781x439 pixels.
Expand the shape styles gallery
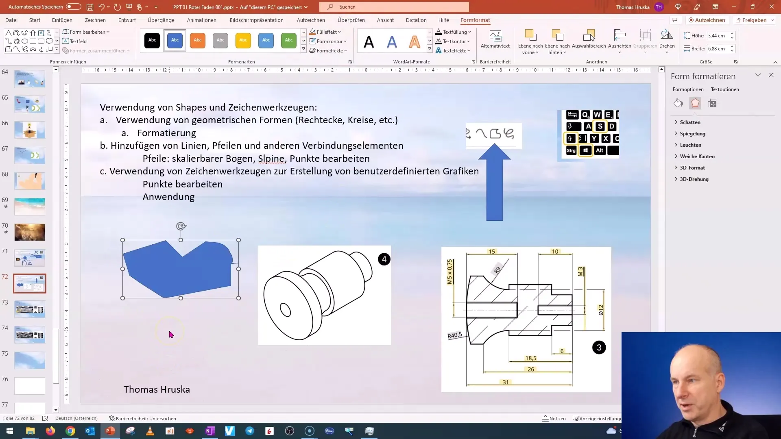point(303,49)
